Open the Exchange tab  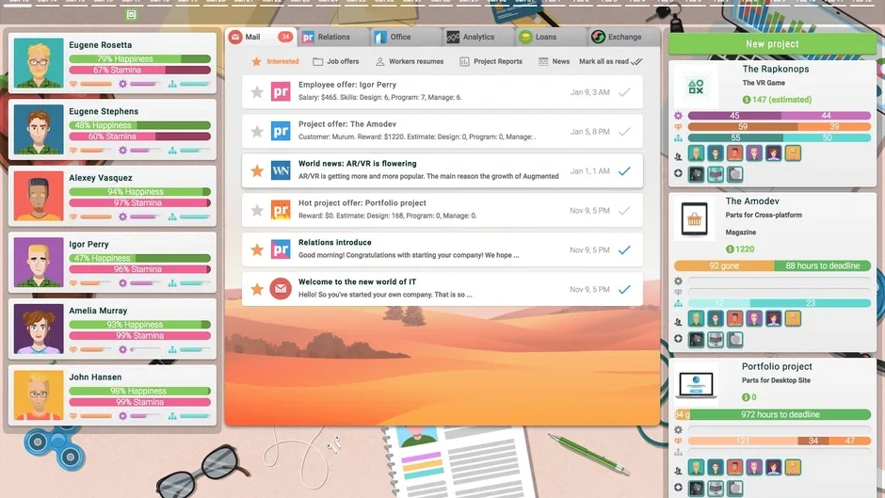[x=623, y=37]
